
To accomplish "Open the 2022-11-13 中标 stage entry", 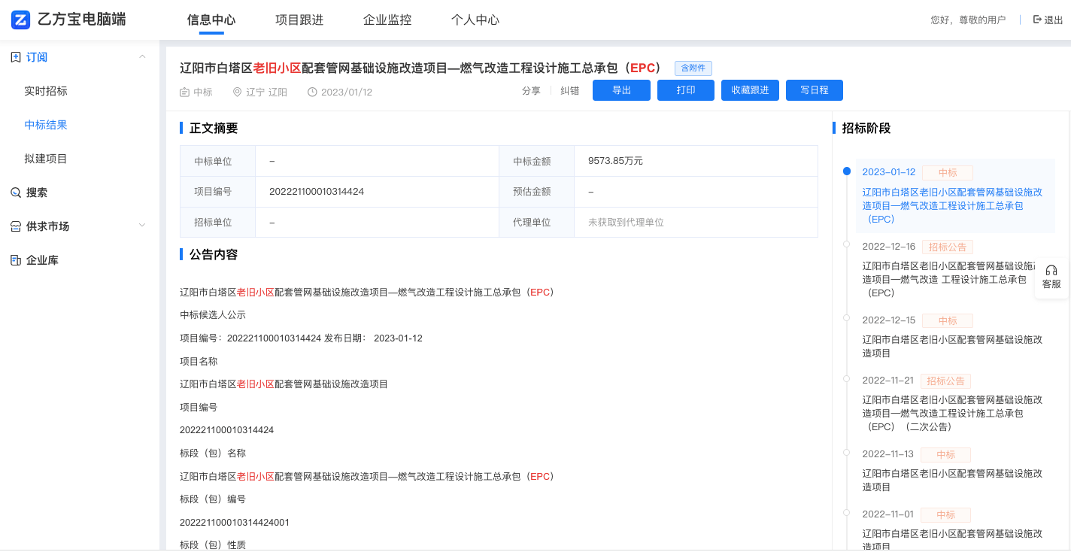I will [955, 470].
